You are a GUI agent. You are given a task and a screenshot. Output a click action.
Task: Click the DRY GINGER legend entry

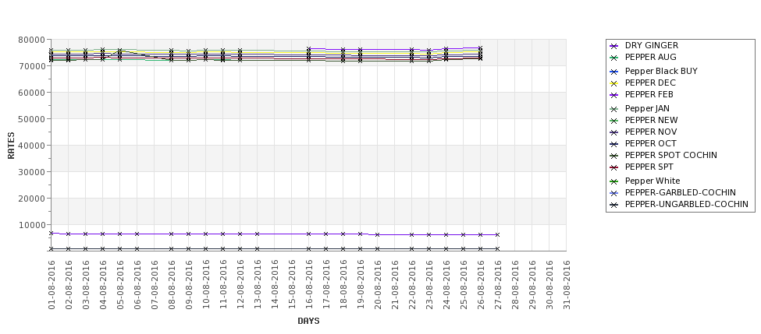click(x=644, y=45)
